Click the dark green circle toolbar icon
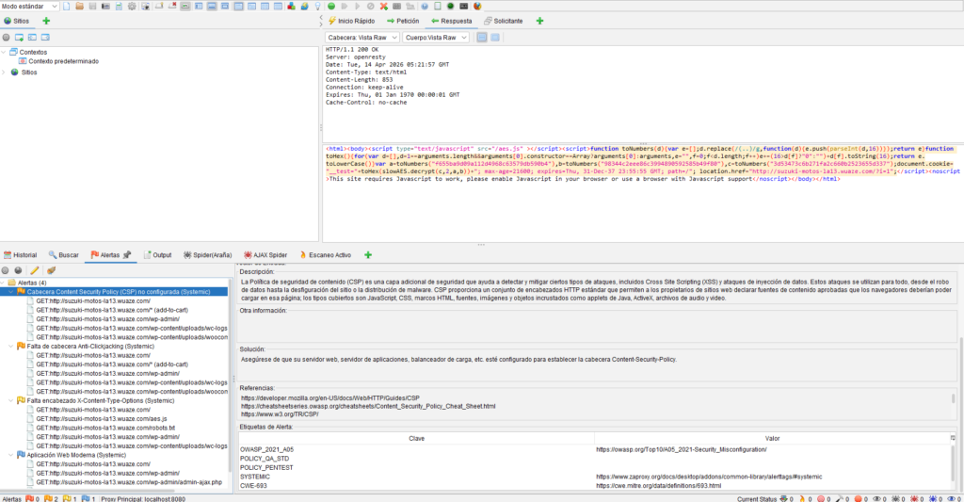The image size is (964, 502). click(x=451, y=7)
